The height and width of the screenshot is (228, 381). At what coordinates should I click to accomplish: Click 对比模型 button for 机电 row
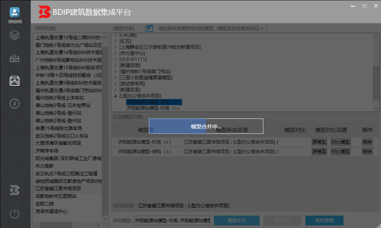click(x=341, y=142)
